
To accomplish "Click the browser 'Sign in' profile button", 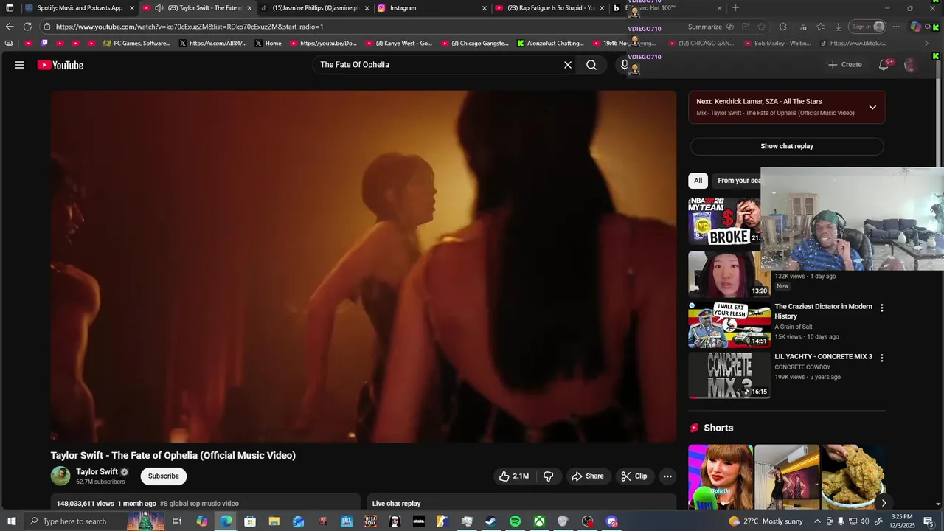I will tap(868, 27).
